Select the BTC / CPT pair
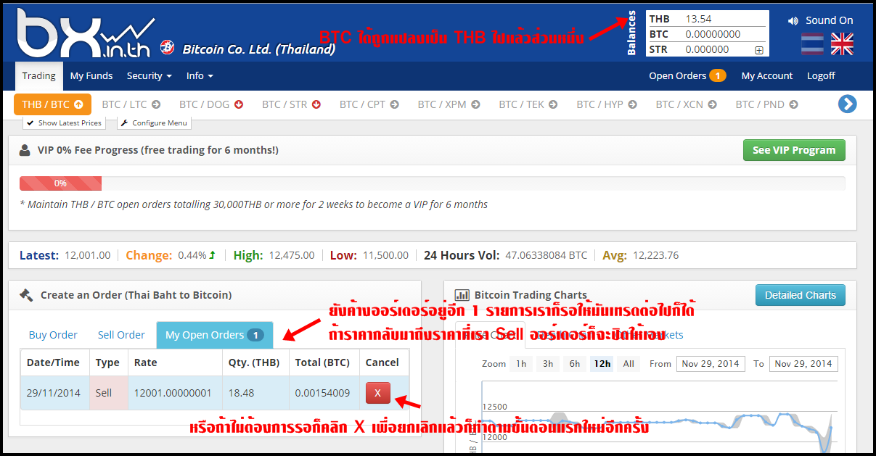This screenshot has width=876, height=456. [x=369, y=104]
